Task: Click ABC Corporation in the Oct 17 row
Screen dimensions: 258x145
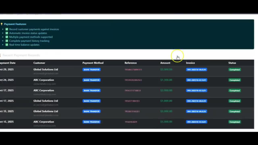Action: click(x=44, y=90)
